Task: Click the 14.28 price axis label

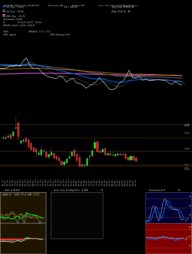Action: click(187, 133)
